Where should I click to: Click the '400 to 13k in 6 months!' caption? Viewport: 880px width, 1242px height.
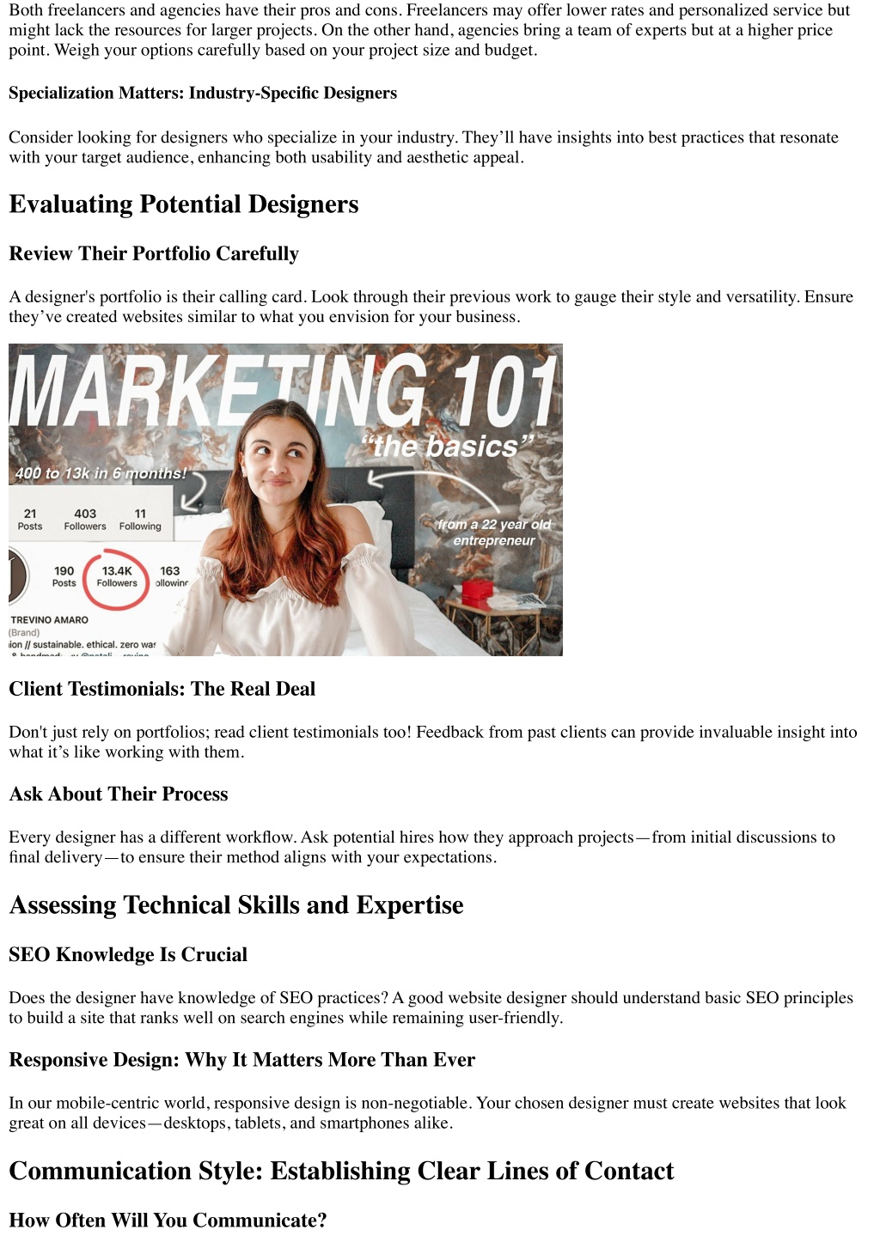(x=101, y=473)
